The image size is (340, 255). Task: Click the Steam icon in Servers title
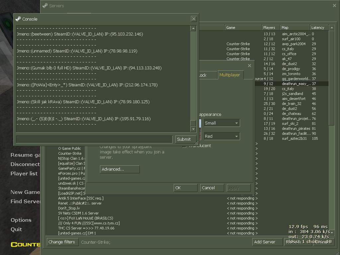(x=45, y=6)
